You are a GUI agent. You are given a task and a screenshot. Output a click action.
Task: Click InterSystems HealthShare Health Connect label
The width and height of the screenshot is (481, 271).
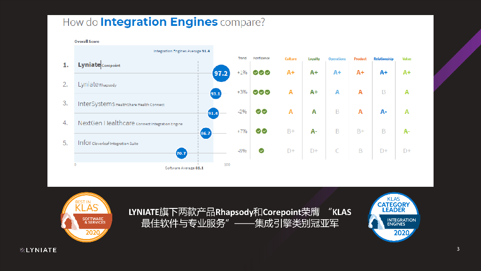click(x=121, y=104)
